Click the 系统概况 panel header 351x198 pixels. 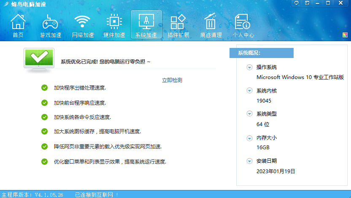click(x=262, y=53)
